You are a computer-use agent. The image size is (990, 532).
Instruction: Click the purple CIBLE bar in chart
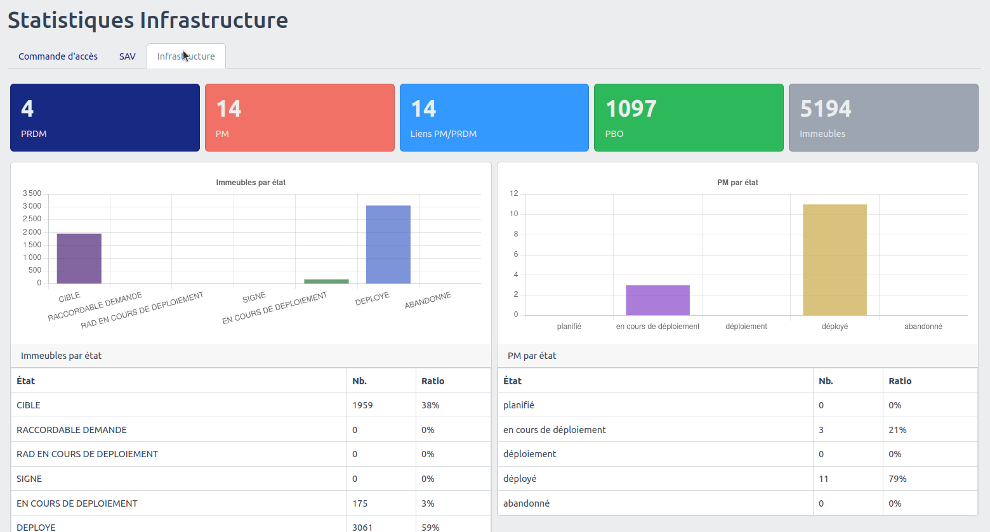[x=79, y=259]
